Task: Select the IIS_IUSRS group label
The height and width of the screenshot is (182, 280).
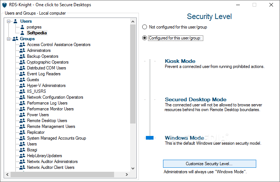Action: tap(37, 91)
